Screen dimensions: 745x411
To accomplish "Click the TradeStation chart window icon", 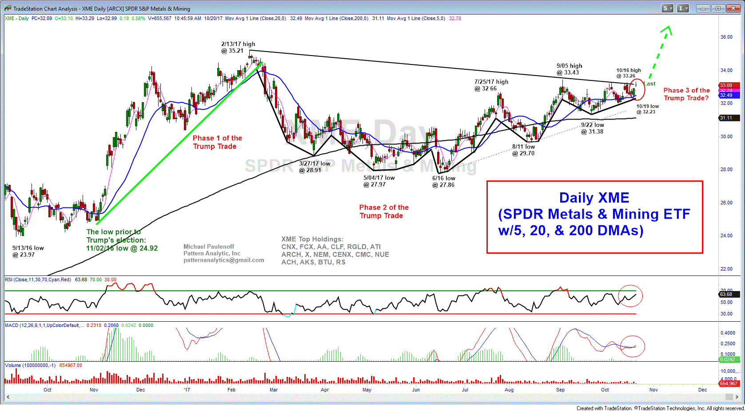I will tap(8, 8).
